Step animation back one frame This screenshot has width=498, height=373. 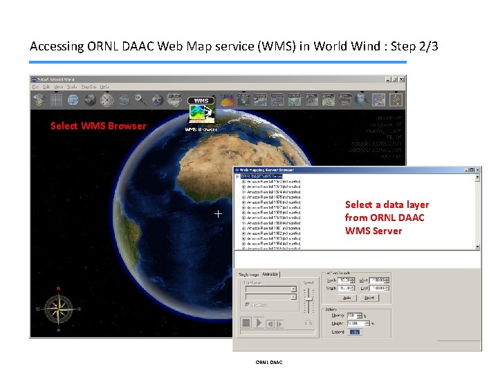click(270, 324)
